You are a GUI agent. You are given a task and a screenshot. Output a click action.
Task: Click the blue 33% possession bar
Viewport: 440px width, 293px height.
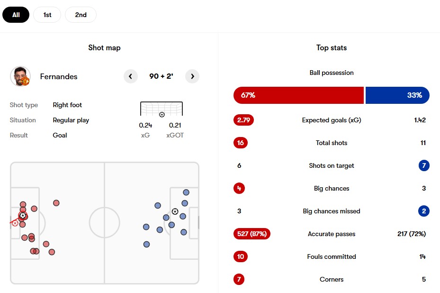pyautogui.click(x=397, y=95)
